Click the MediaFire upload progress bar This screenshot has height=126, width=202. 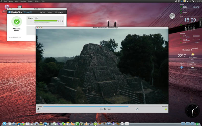[x=46, y=21]
